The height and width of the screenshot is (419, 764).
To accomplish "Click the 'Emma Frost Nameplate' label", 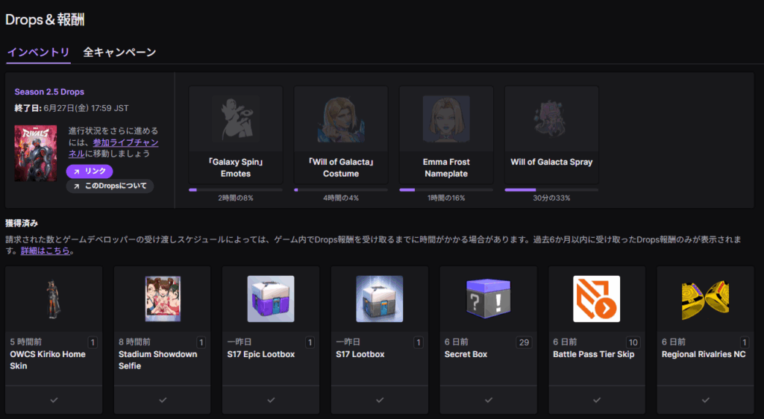I will pos(446,168).
